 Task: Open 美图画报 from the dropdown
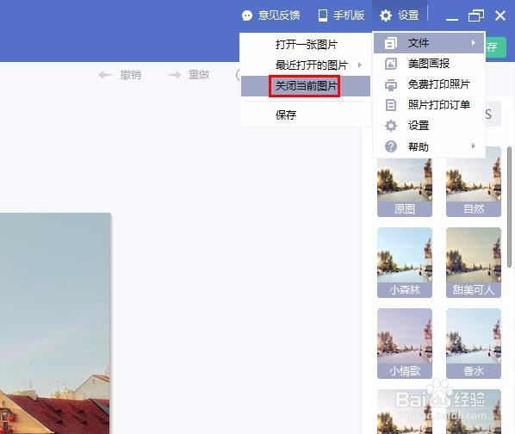[x=429, y=64]
